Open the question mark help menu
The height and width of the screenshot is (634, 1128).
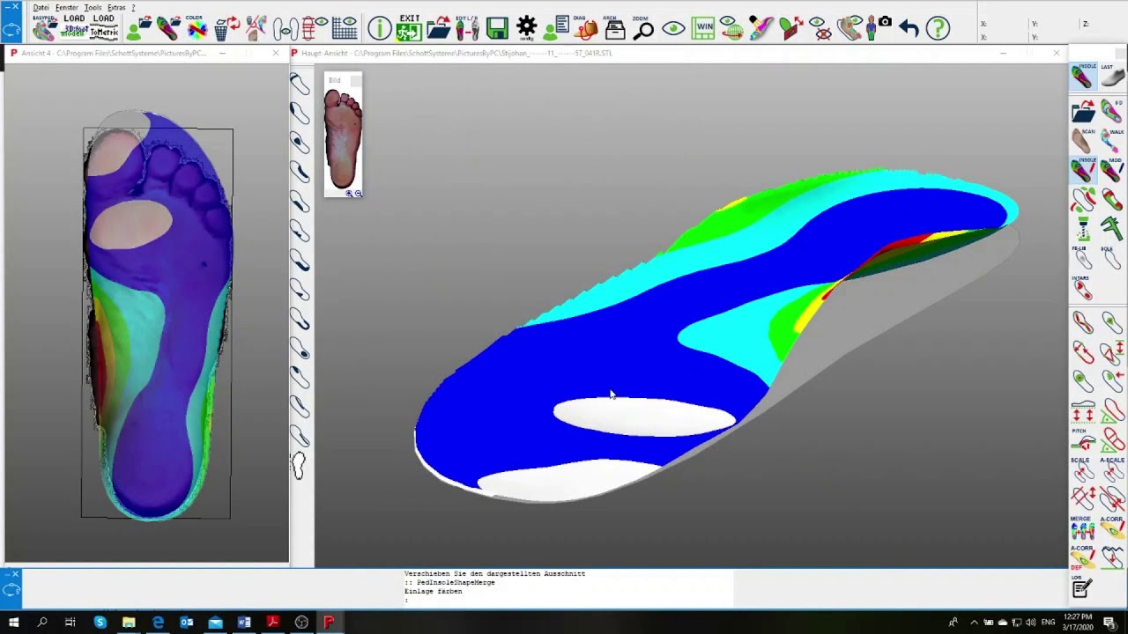click(x=133, y=7)
